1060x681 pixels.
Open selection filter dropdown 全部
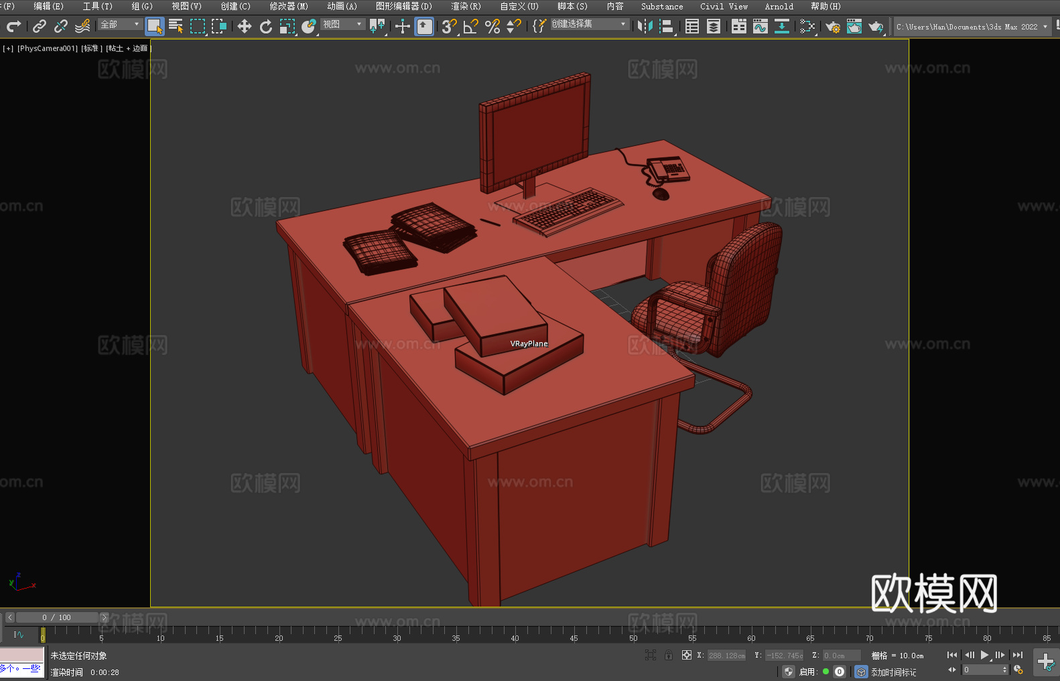click(120, 24)
